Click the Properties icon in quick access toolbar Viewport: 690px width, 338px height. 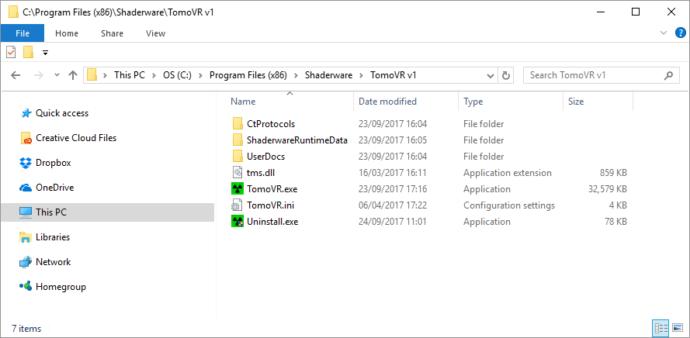click(11, 53)
